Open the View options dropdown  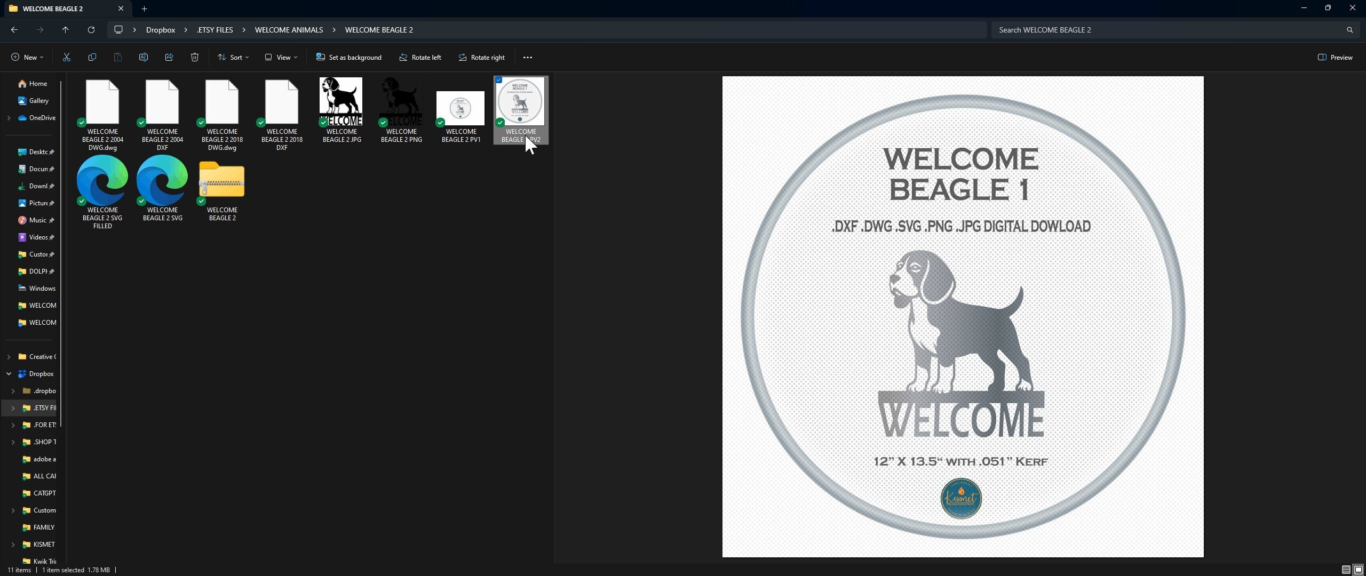coord(280,57)
